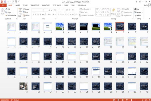Open Quick Styles gallery

tap(119, 13)
